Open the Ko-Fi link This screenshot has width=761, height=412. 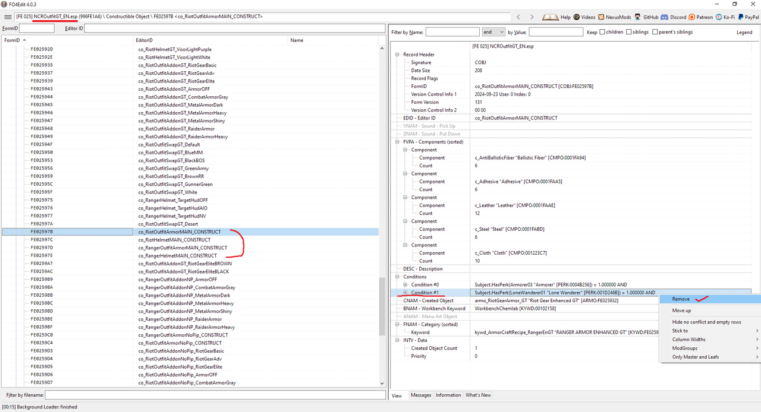[x=726, y=17]
